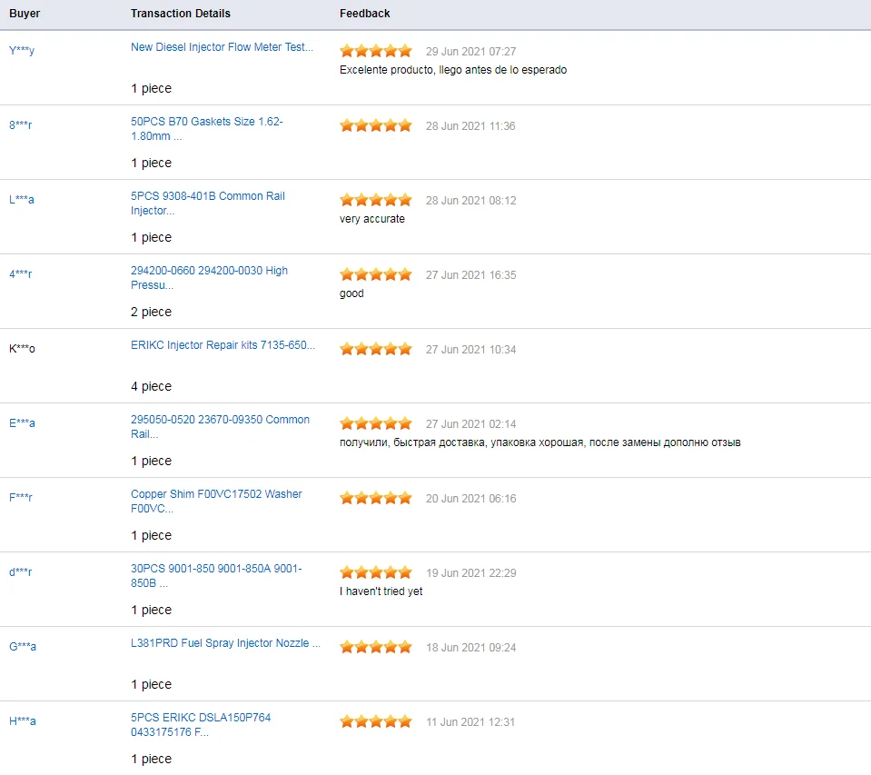The image size is (871, 775).
Task: Click star rating dated 20 Jun 2021
Action: 376,498
